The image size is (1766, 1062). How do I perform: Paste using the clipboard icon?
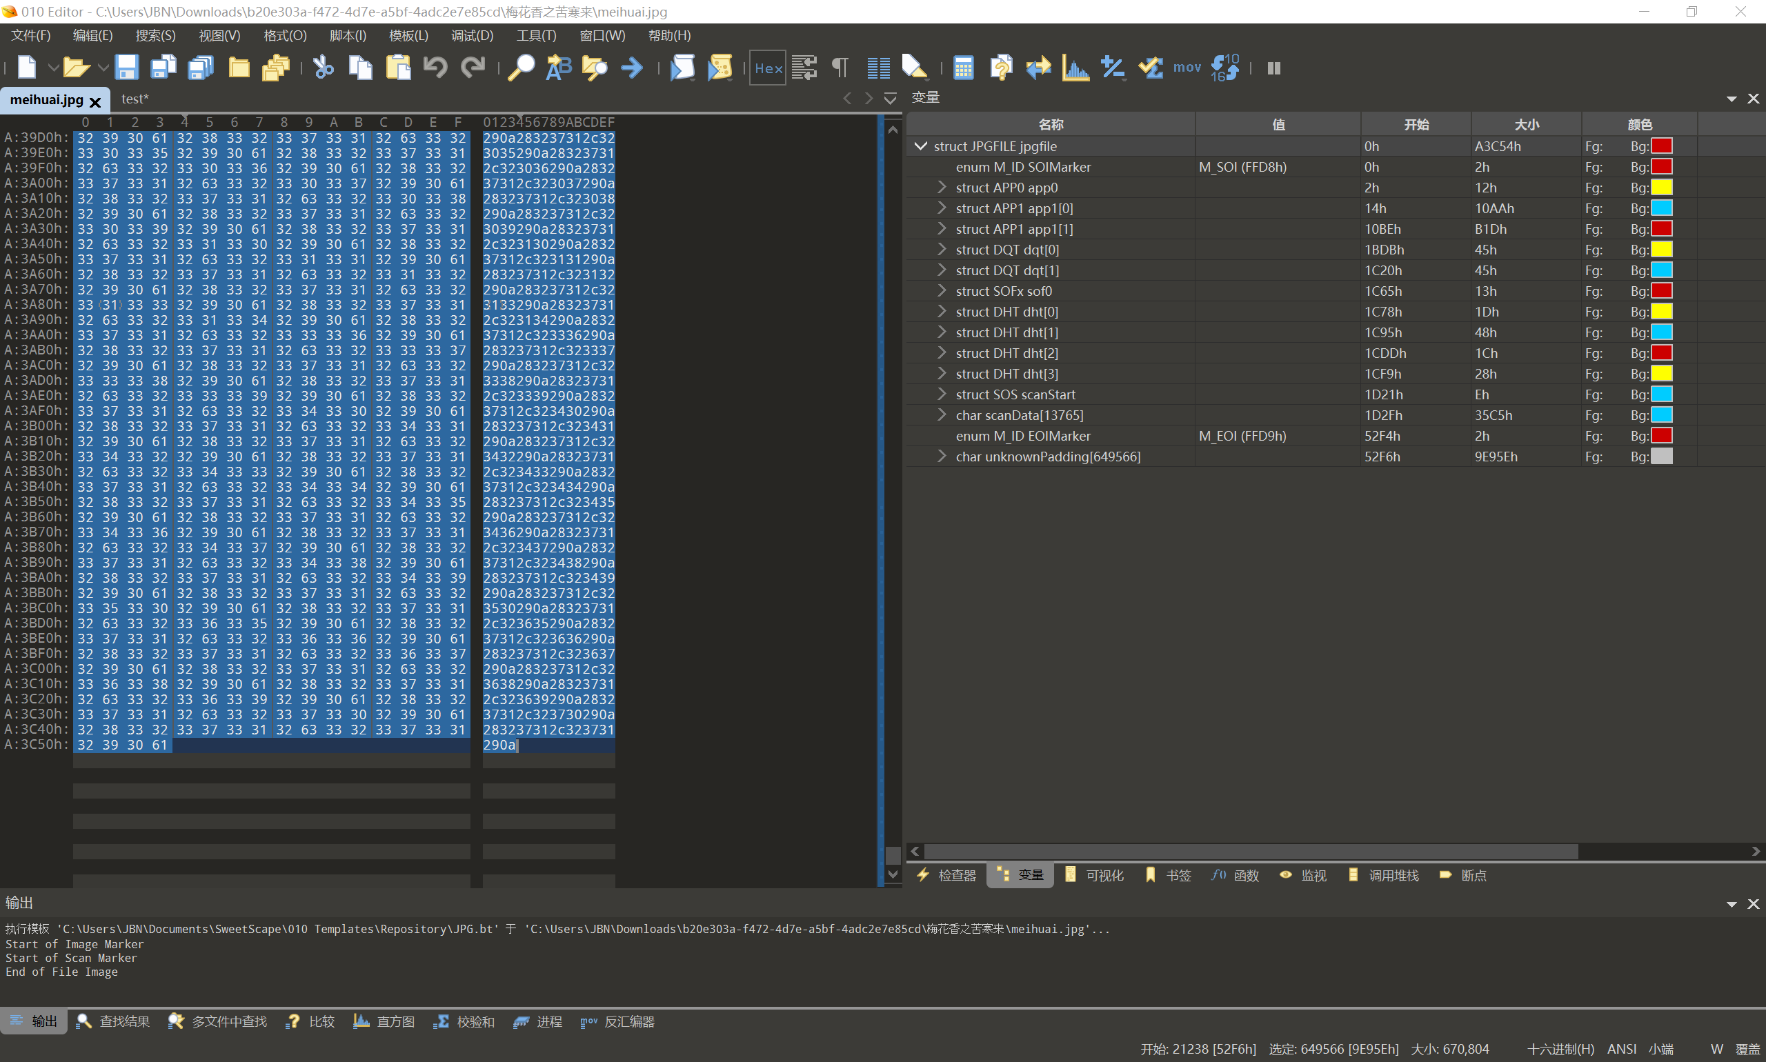click(x=398, y=68)
